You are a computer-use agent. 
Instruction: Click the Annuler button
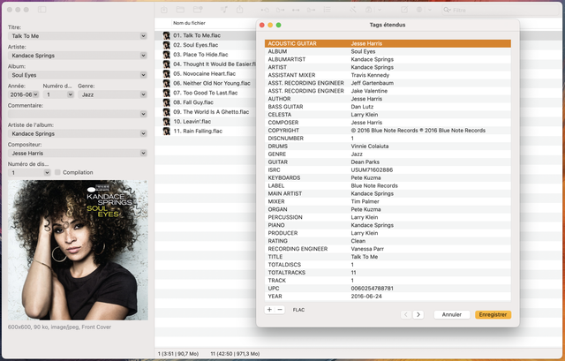(451, 314)
